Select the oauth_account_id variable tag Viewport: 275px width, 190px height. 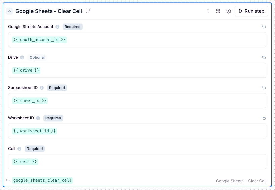(39, 40)
